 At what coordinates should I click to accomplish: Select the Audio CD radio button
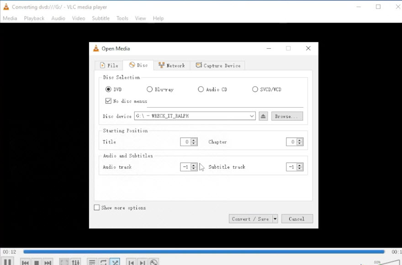pos(201,89)
